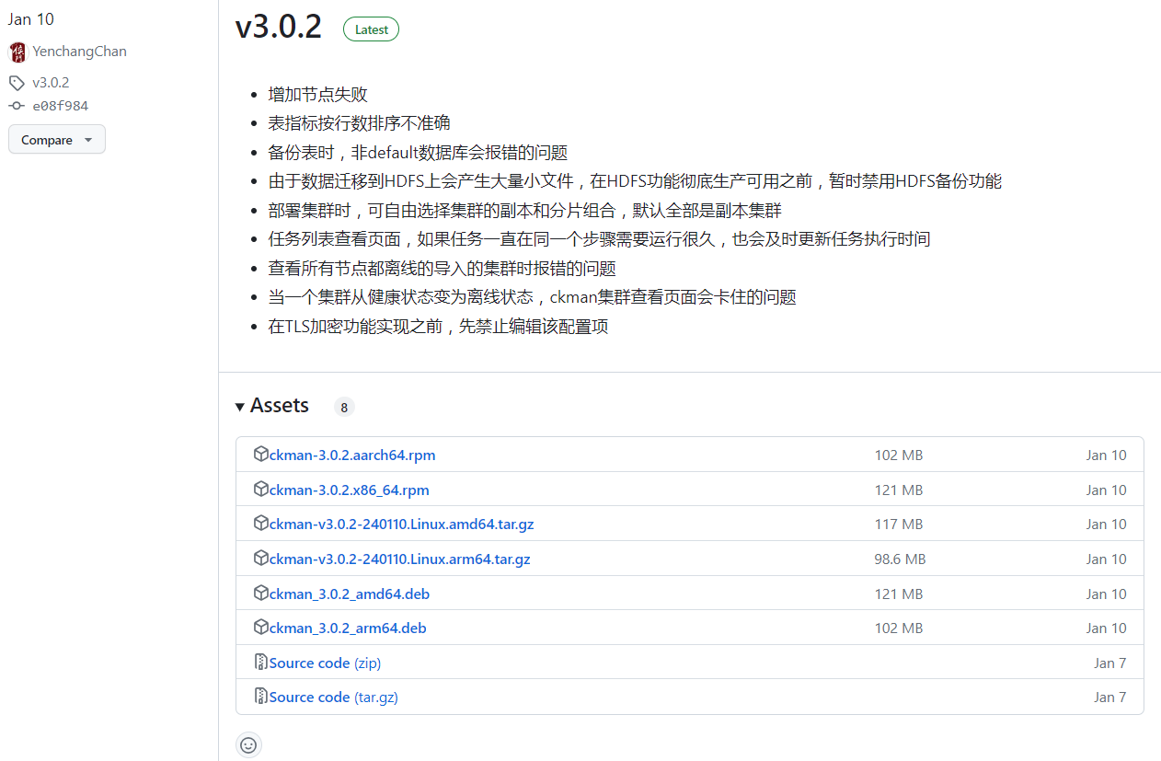Click the commit icon beside e08f984
Viewport: 1161px width, 761px height.
point(17,106)
